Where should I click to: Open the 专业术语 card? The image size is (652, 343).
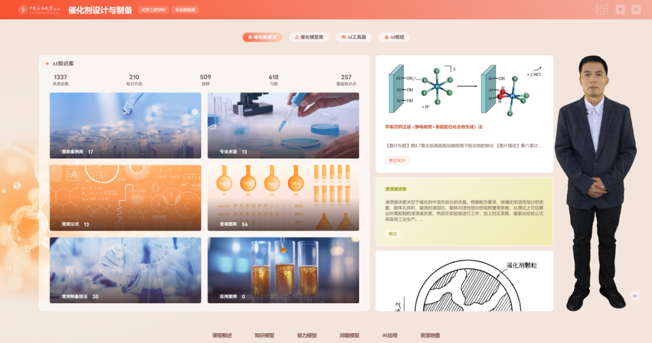283,126
